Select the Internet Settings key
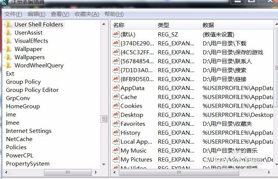This screenshot has height=179, width=278. (x=28, y=131)
